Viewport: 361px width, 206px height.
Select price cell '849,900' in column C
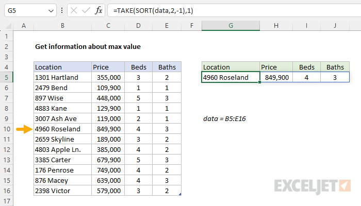pyautogui.click(x=108, y=129)
